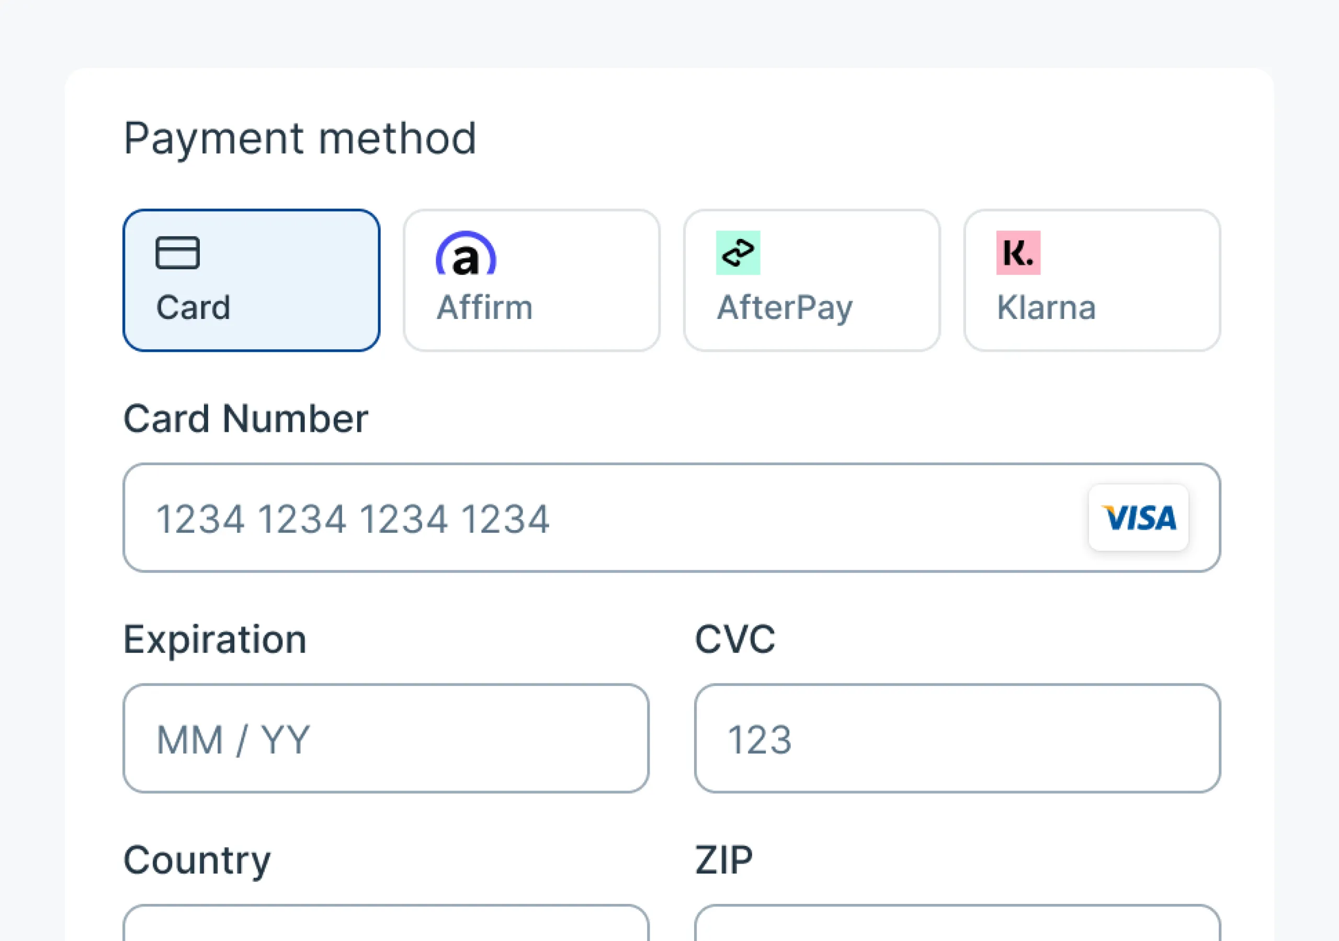Click the Card Number label

coord(245,419)
